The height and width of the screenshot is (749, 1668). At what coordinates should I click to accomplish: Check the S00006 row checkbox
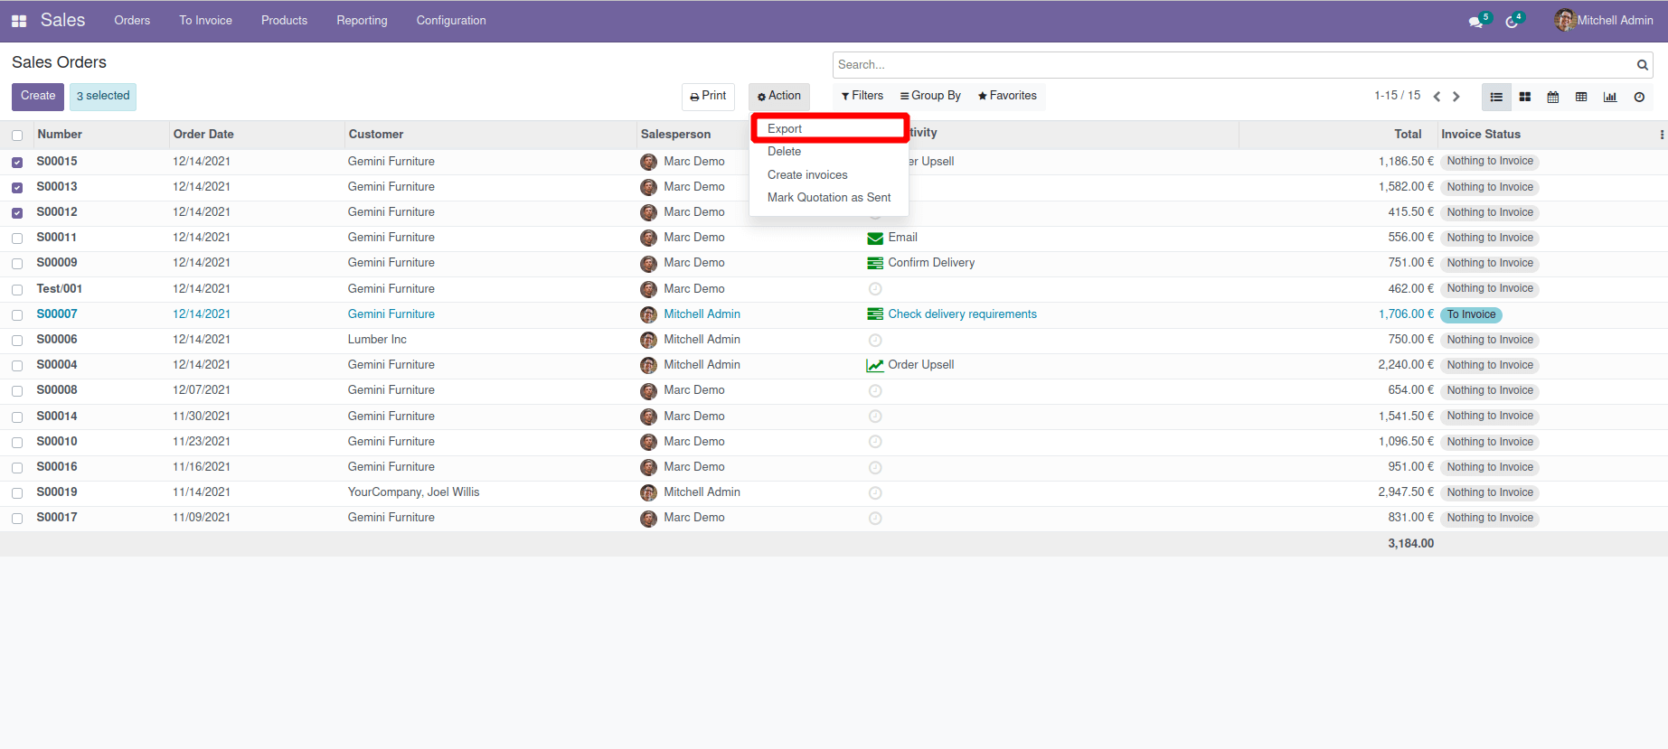pyautogui.click(x=17, y=341)
